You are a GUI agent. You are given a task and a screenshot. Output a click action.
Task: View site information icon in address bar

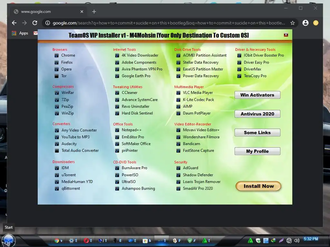point(48,23)
